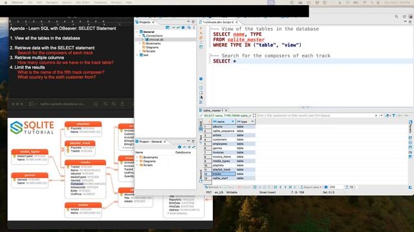Collapse the first SQL comment fold marker
This screenshot has width=414, height=232.
tap(212, 28)
